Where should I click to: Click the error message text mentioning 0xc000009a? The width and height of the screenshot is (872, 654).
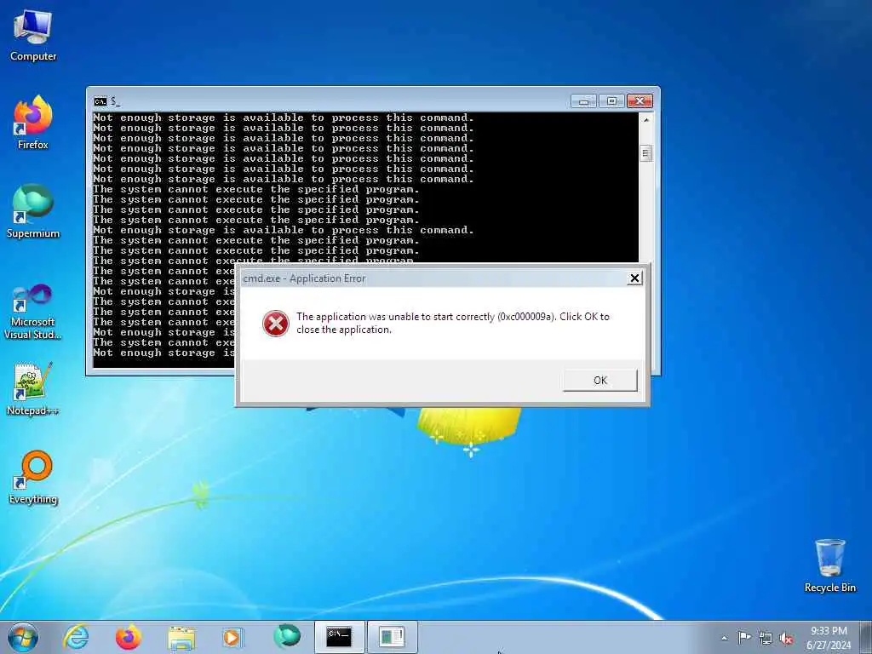click(x=453, y=323)
